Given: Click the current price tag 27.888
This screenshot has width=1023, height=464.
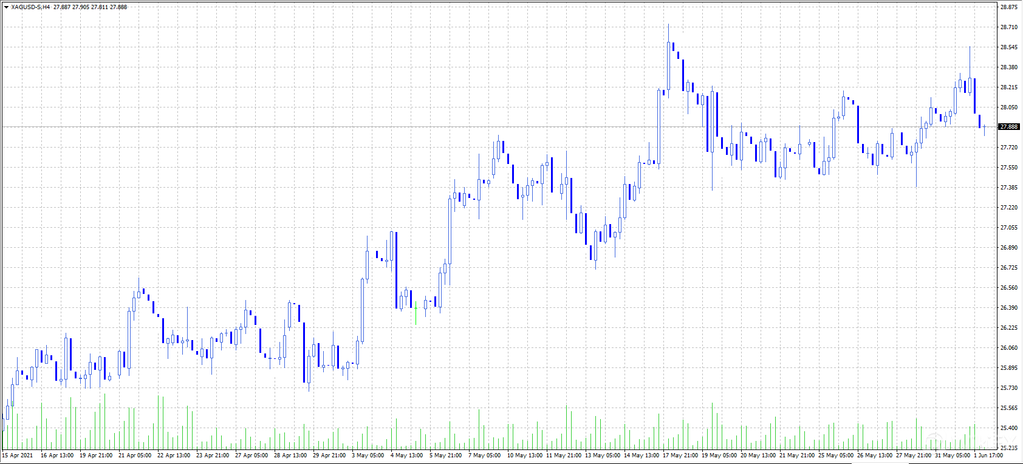Looking at the screenshot, I should point(1009,127).
